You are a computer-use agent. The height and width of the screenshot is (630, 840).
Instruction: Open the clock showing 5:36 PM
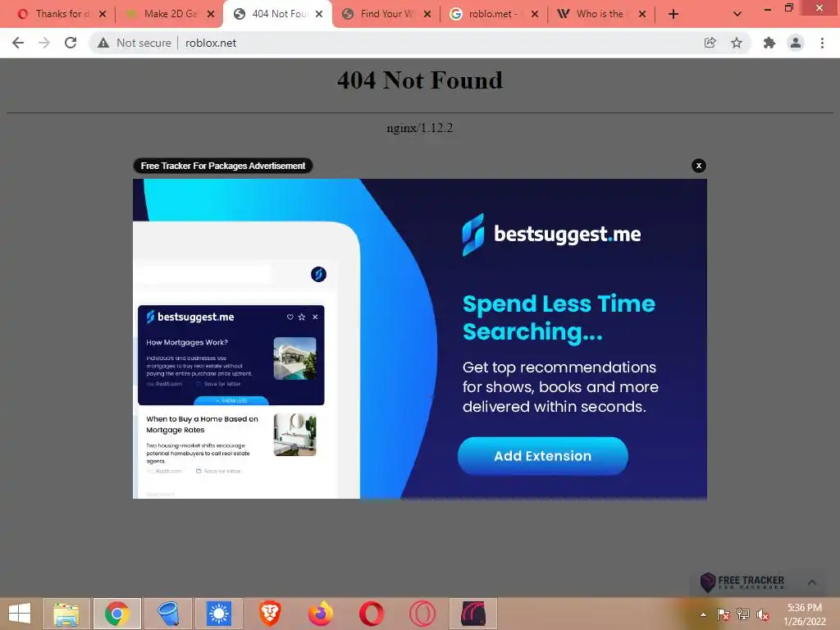pos(805,614)
